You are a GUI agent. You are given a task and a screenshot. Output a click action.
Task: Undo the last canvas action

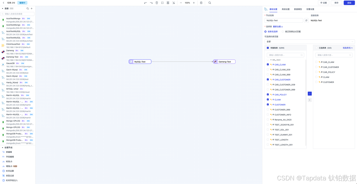click(x=145, y=3)
